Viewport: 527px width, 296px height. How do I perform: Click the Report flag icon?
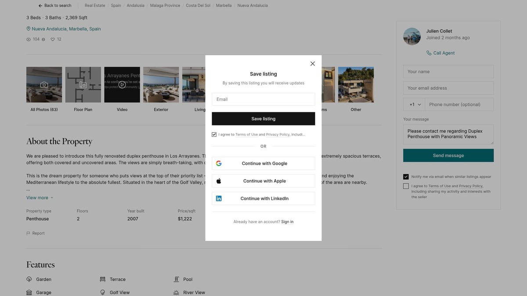[x=29, y=233]
